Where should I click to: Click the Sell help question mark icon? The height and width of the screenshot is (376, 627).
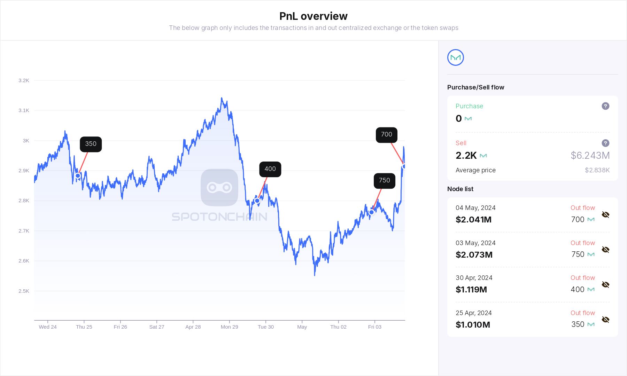605,143
